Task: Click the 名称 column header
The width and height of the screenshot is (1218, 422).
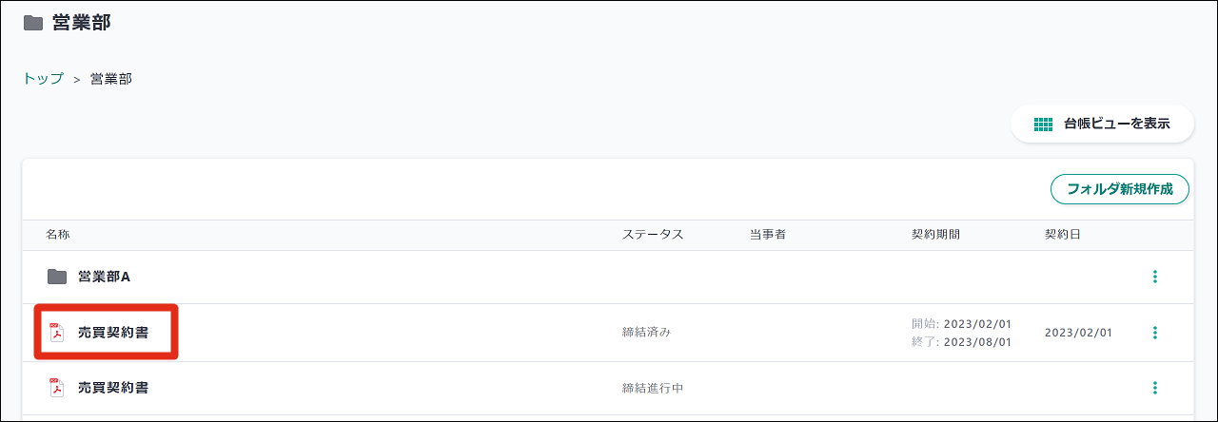Action: 58,235
